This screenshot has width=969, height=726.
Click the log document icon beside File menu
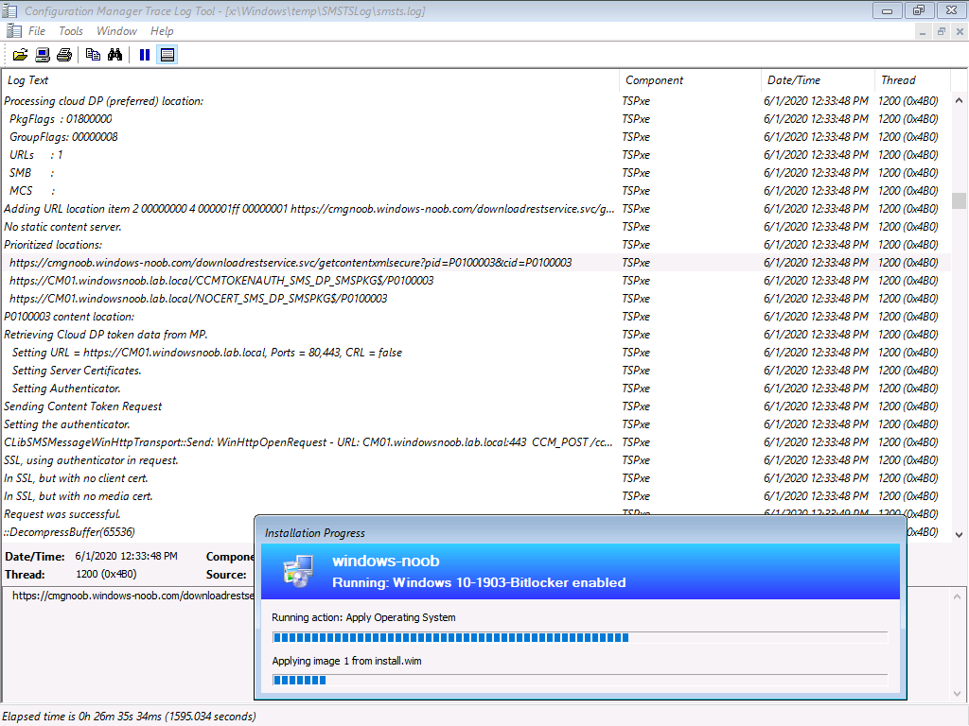point(13,31)
